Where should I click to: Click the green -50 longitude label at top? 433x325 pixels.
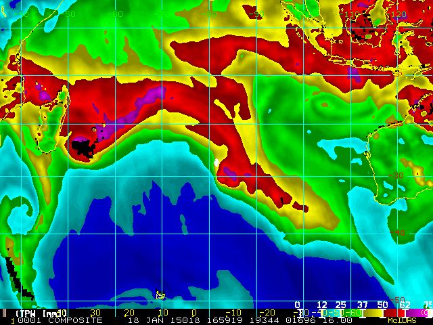click(68, 14)
